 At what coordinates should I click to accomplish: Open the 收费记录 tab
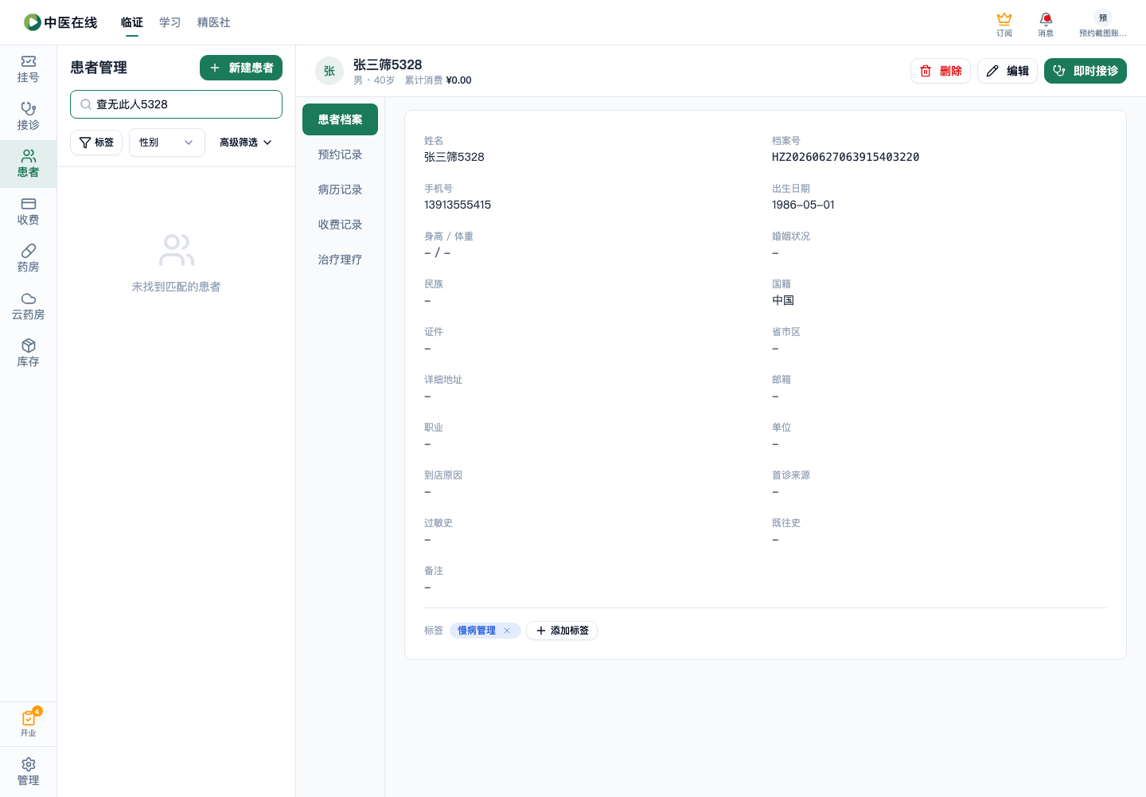340,225
